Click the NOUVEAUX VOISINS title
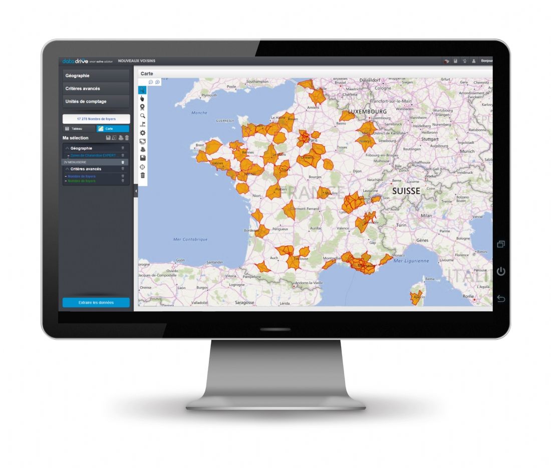Viewport: 551px width, 468px height. pyautogui.click(x=137, y=61)
